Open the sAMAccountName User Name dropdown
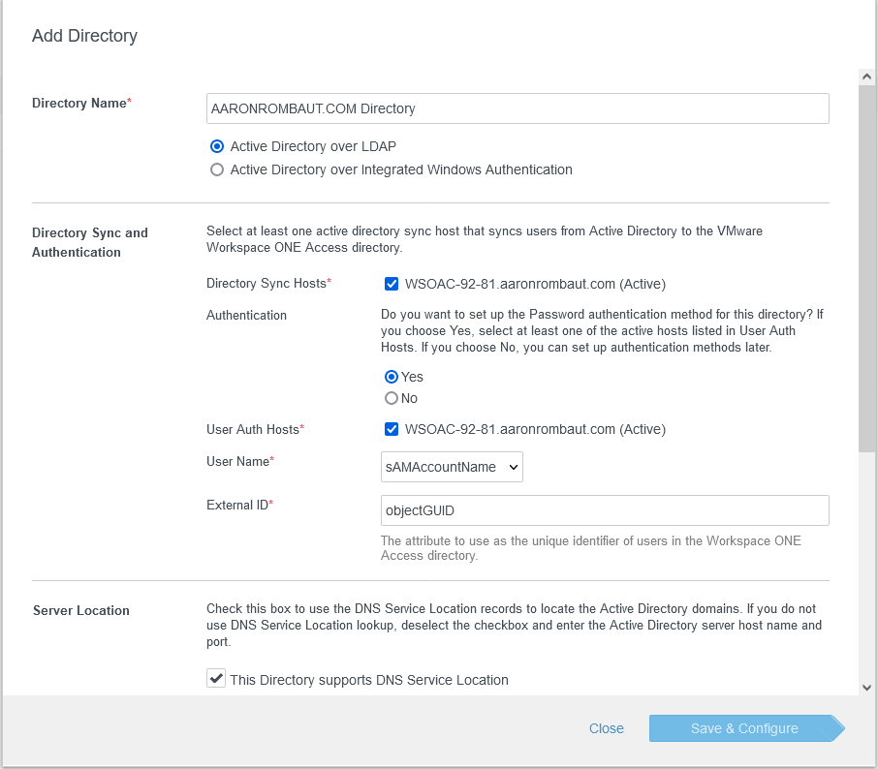 pyautogui.click(x=452, y=467)
